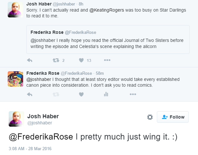This screenshot has height=155, width=198.
Task: Open more menu on Frederika Rose's tweet
Action: click(133, 94)
